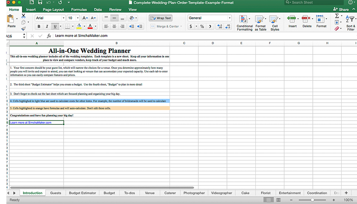
Task: Toggle Wrap Text
Action: tap(161, 18)
